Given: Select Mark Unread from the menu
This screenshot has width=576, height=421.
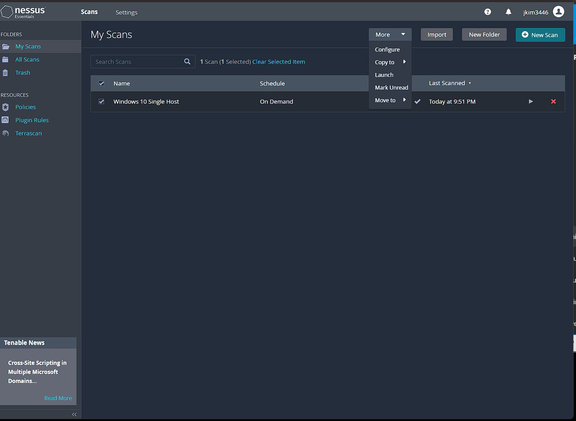Looking at the screenshot, I should click(391, 87).
